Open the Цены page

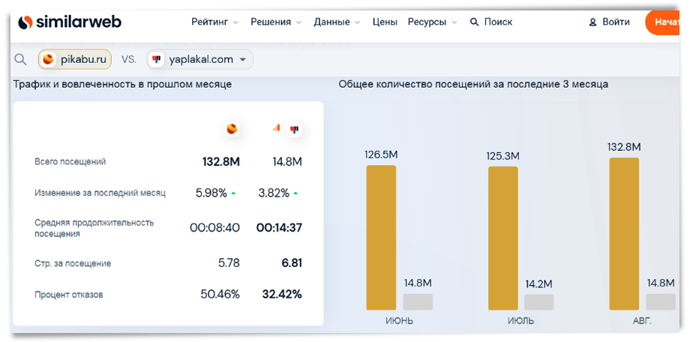click(385, 22)
